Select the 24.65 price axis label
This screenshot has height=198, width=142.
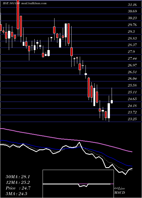pos(132,99)
